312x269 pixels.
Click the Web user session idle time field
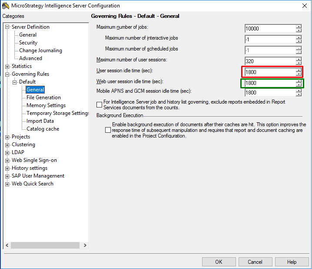tap(270, 83)
